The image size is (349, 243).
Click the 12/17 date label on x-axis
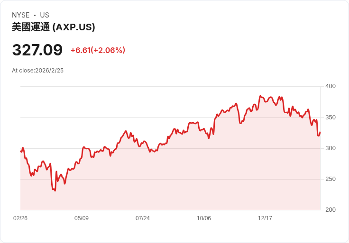point(265,218)
